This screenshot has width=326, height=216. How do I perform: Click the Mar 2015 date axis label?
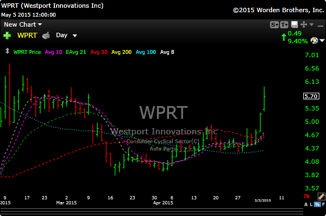click(x=67, y=203)
